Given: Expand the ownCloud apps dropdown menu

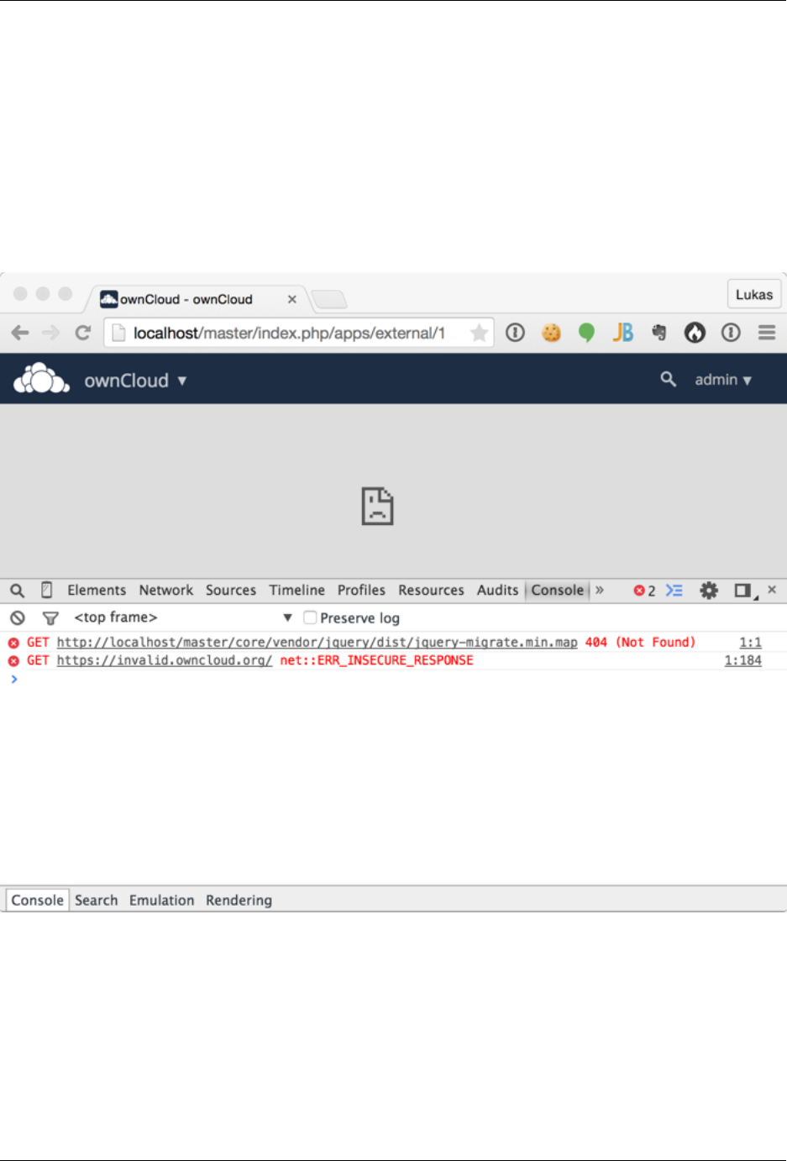Looking at the screenshot, I should [x=135, y=380].
